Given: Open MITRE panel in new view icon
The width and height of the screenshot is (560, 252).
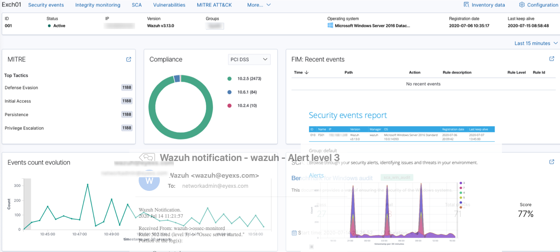Looking at the screenshot, I should [x=129, y=59].
